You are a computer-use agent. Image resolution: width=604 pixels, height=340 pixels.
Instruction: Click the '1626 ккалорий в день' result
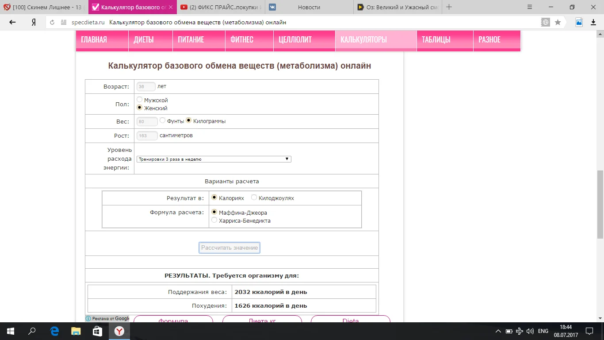pyautogui.click(x=271, y=305)
